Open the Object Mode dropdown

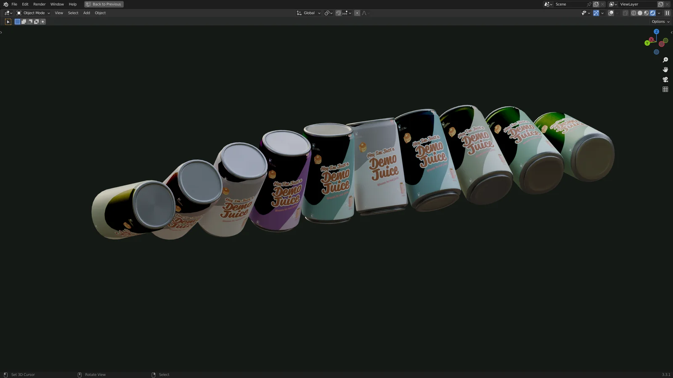[x=34, y=13]
